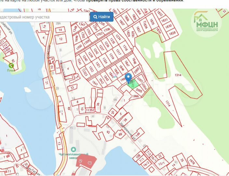Select parcel 1841 on the map
Image resolution: width=229 pixels, height=176 pixels.
point(95,83)
